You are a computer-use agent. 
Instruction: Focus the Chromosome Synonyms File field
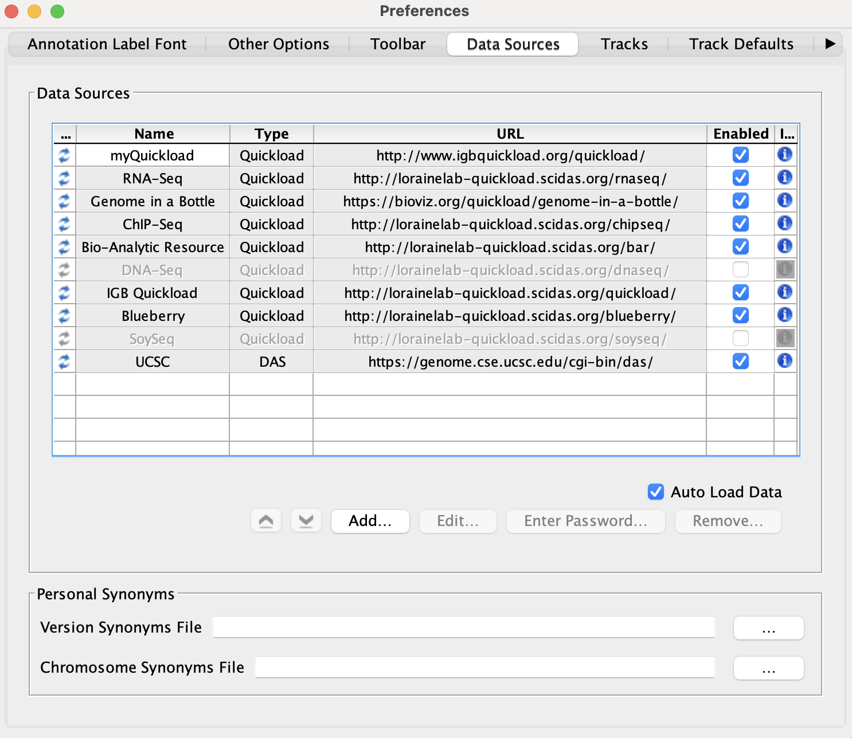[x=485, y=668]
